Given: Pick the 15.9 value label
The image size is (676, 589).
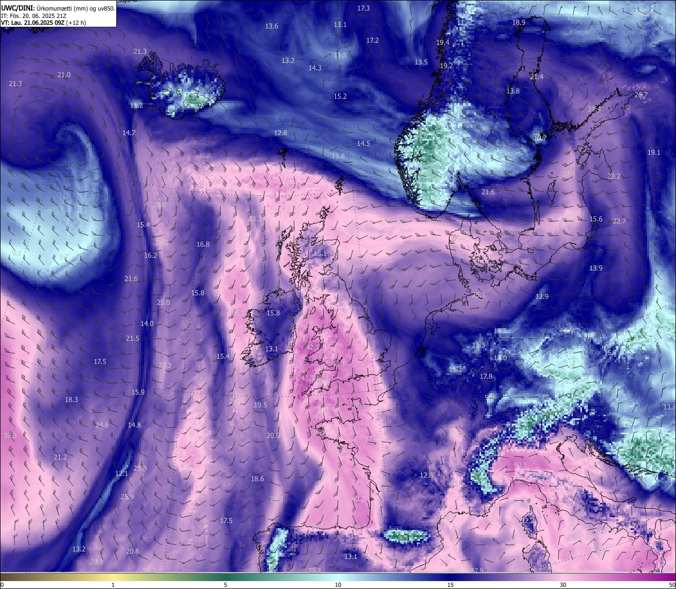Looking at the screenshot, I should 138,392.
